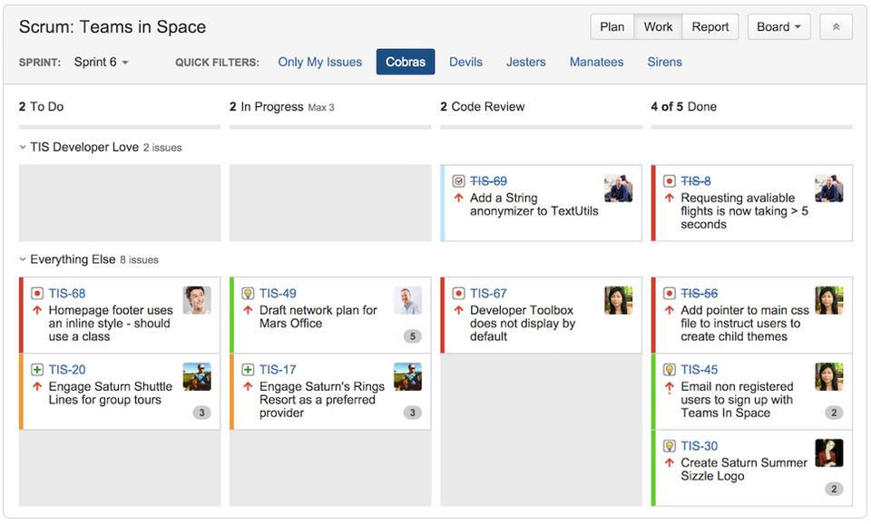
Task: Click the bug type icon on TIS-56
Action: [x=670, y=293]
